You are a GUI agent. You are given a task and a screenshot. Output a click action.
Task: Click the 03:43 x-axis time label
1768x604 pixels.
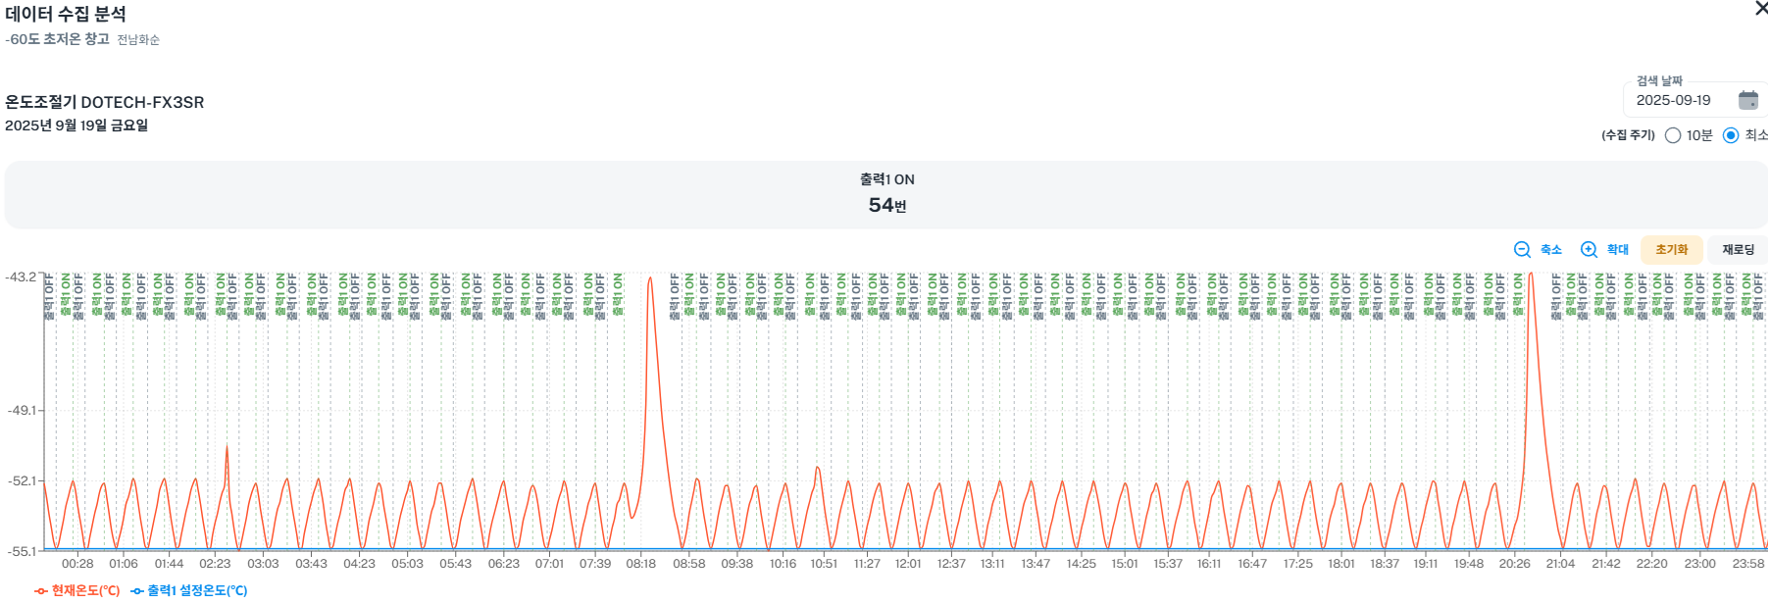(x=311, y=564)
